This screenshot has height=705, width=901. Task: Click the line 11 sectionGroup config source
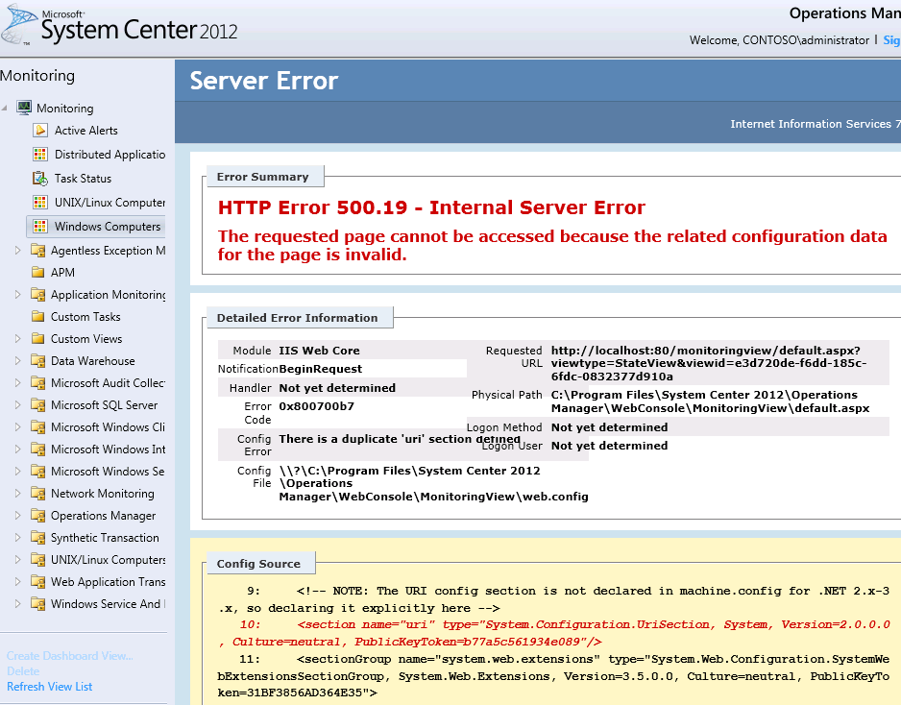tap(554, 675)
